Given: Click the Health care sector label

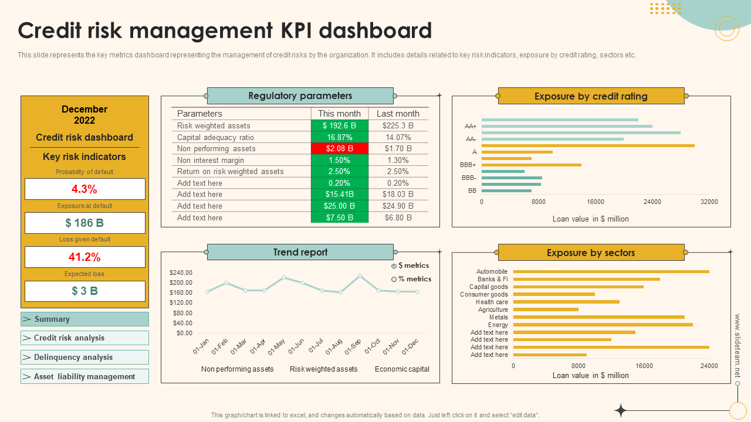Looking at the screenshot, I should tap(492, 302).
